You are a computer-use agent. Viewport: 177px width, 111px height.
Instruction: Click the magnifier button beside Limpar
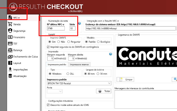(174, 80)
